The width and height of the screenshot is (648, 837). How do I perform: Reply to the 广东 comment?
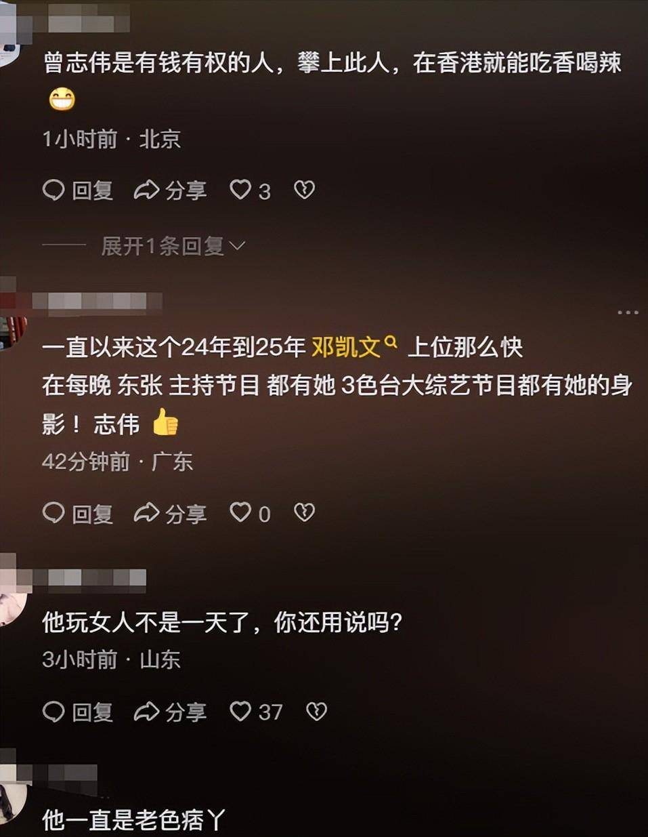click(x=77, y=513)
